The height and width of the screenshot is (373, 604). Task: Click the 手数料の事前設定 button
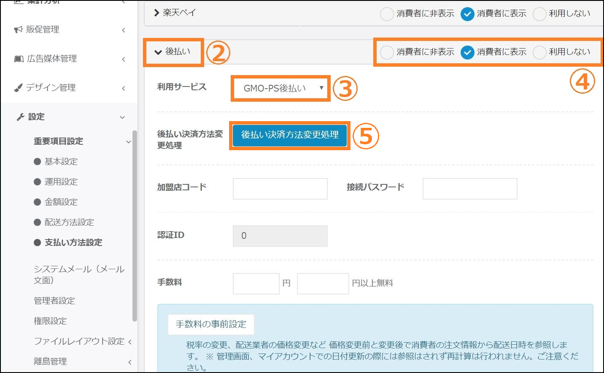click(211, 324)
